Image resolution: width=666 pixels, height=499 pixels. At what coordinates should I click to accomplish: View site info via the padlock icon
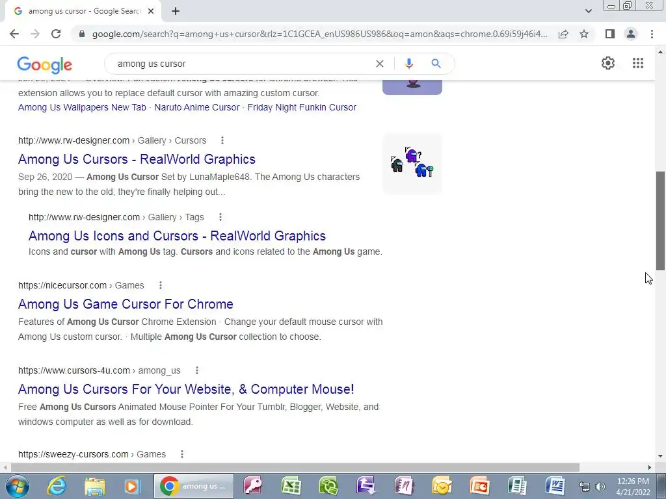[x=82, y=34]
